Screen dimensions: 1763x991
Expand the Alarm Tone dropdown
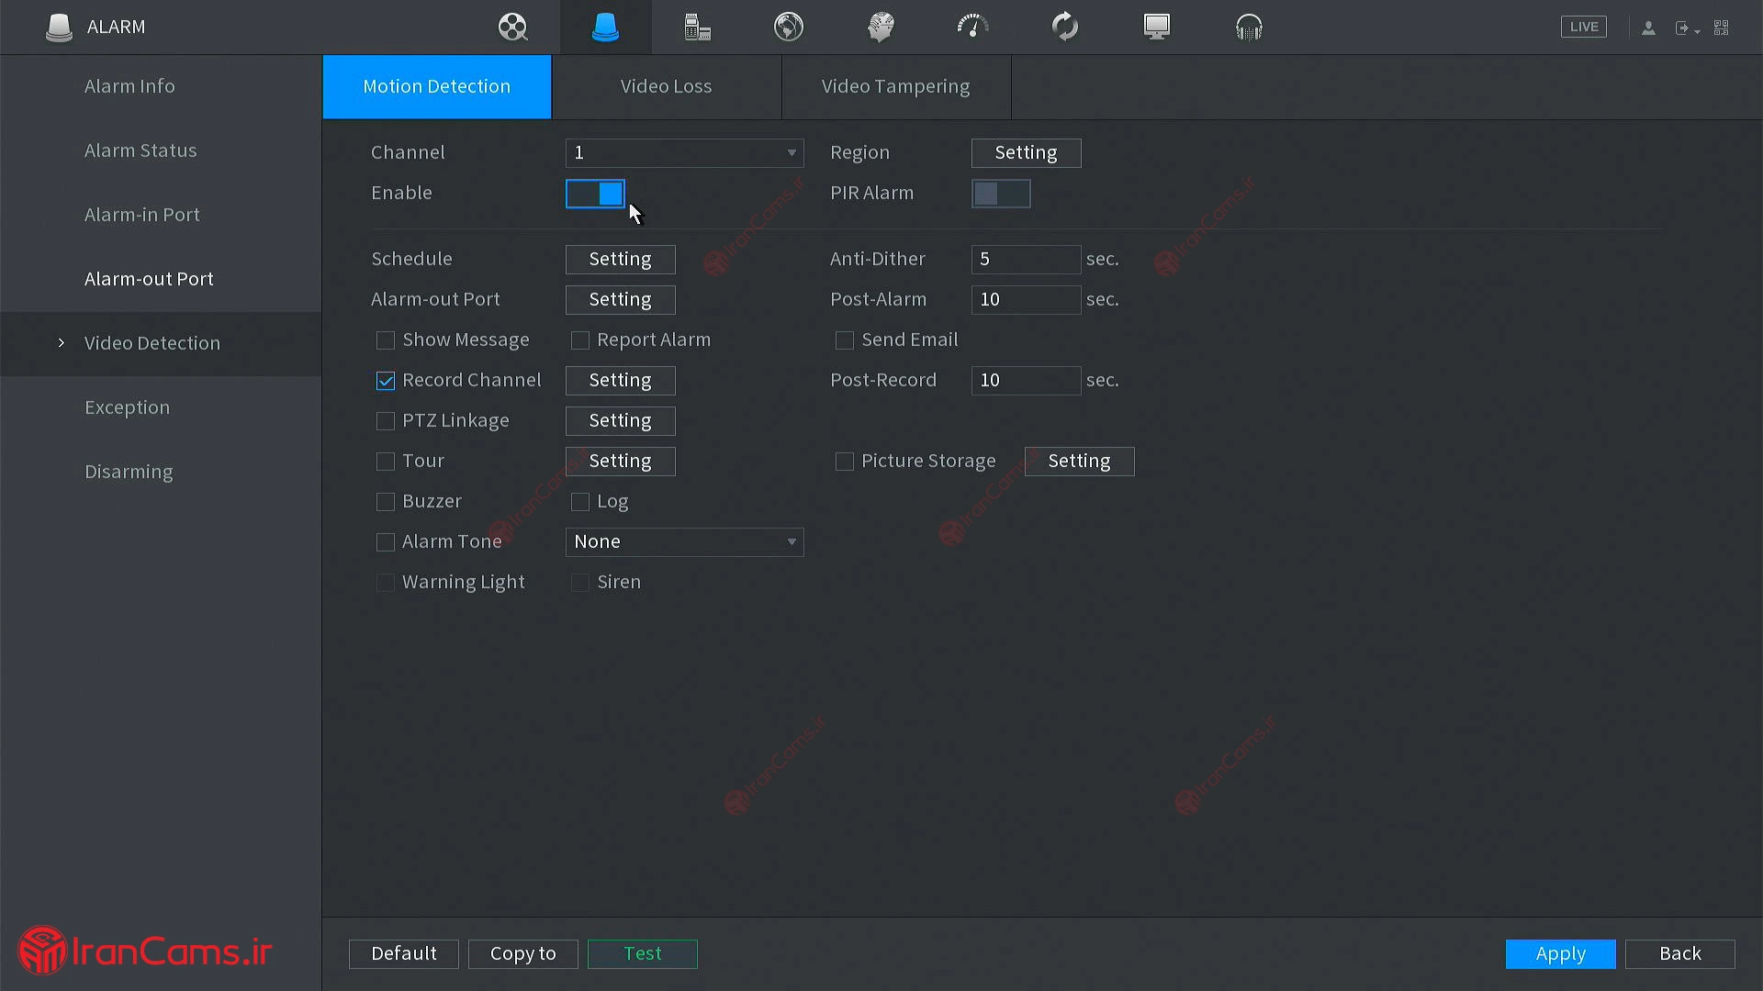[x=684, y=542]
